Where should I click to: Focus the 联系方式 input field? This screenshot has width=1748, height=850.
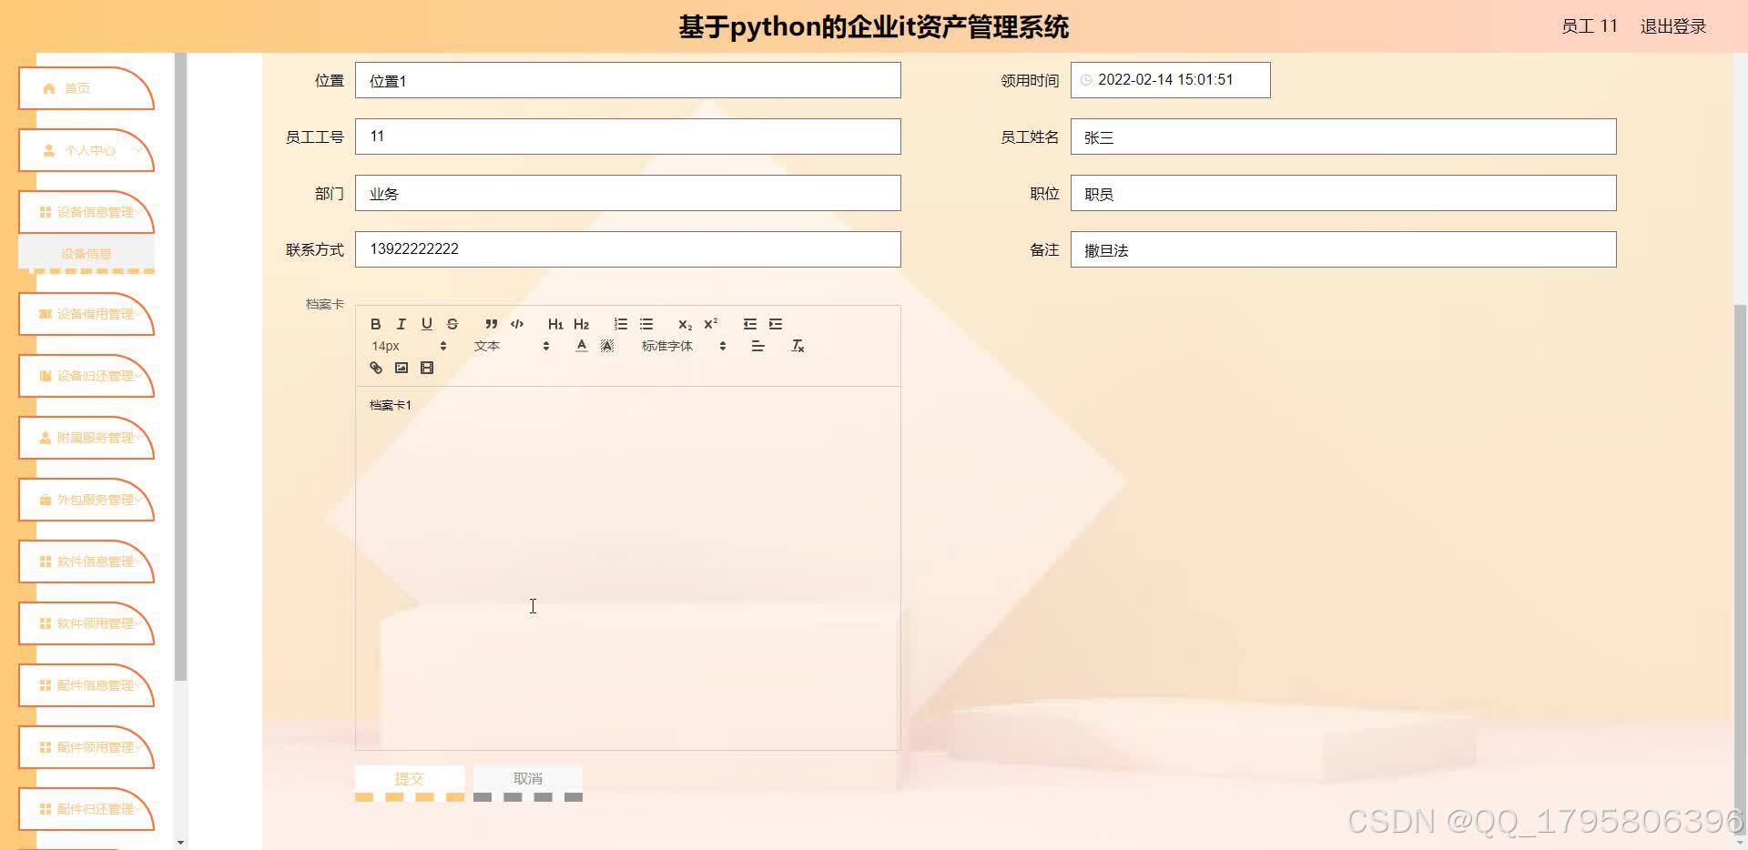point(628,249)
